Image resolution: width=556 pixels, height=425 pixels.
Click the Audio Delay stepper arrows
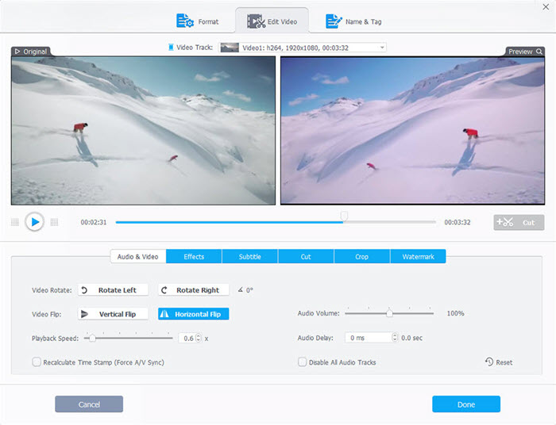(393, 338)
